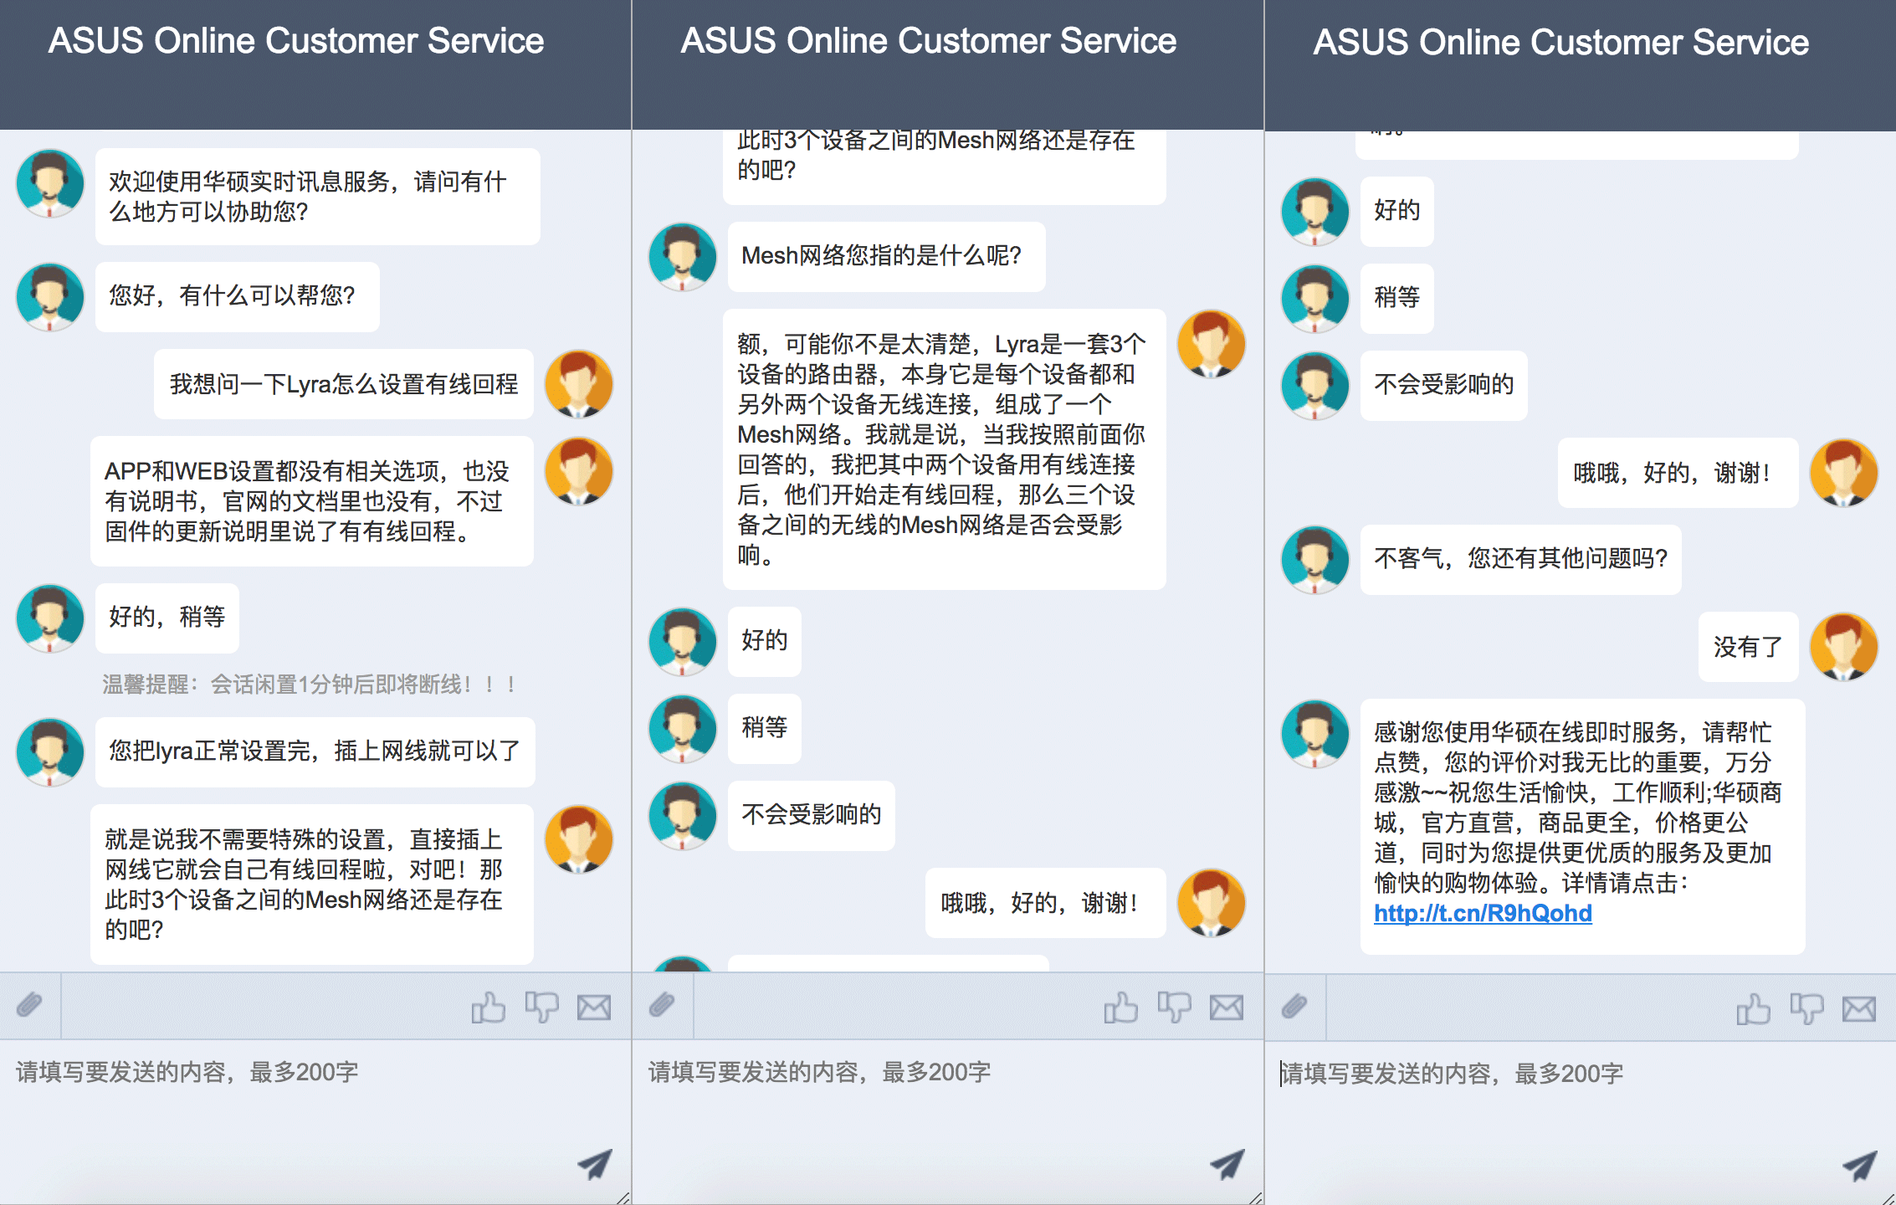This screenshot has height=1205, width=1896.
Task: Click user avatar beside 没有了 message
Action: (x=1844, y=647)
